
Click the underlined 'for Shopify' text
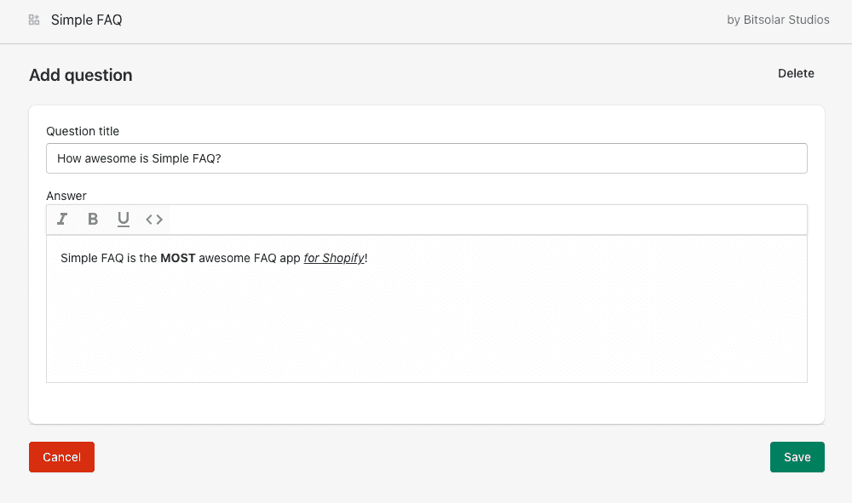click(x=334, y=258)
